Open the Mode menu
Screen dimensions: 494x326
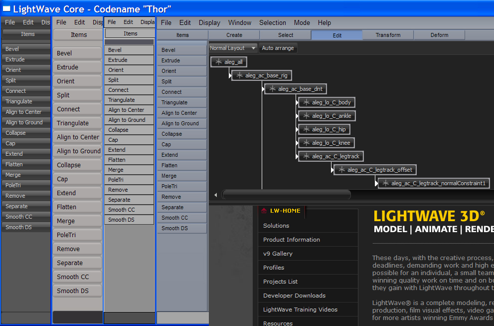point(302,23)
